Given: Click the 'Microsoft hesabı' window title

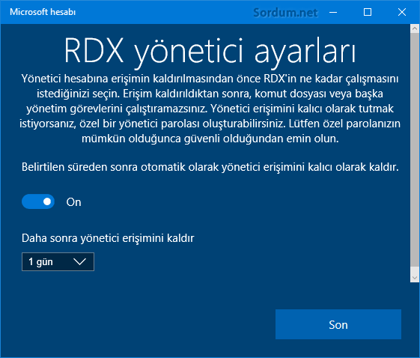Looking at the screenshot, I should pyautogui.click(x=43, y=12).
